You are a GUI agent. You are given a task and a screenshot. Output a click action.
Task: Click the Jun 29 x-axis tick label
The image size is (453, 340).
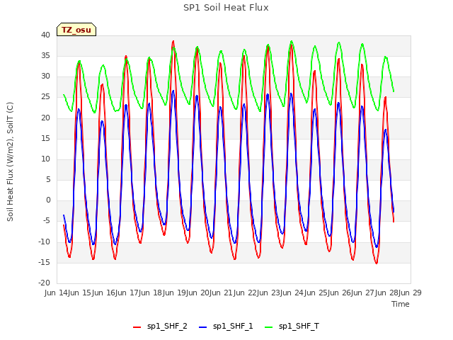(411, 293)
